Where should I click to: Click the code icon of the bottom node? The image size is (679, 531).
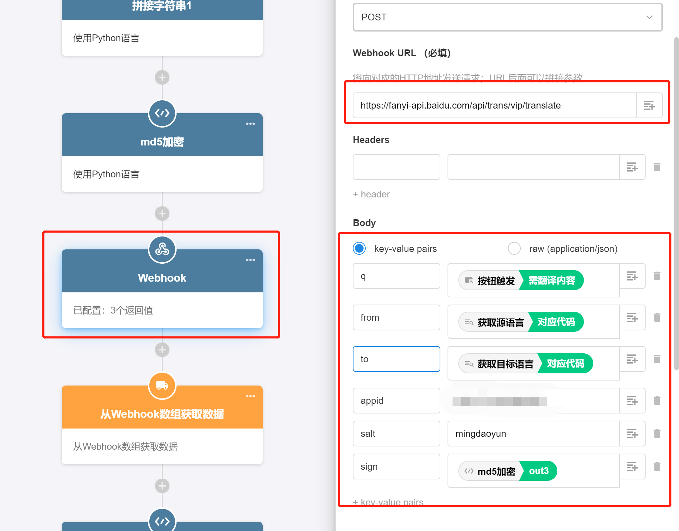[162, 520]
